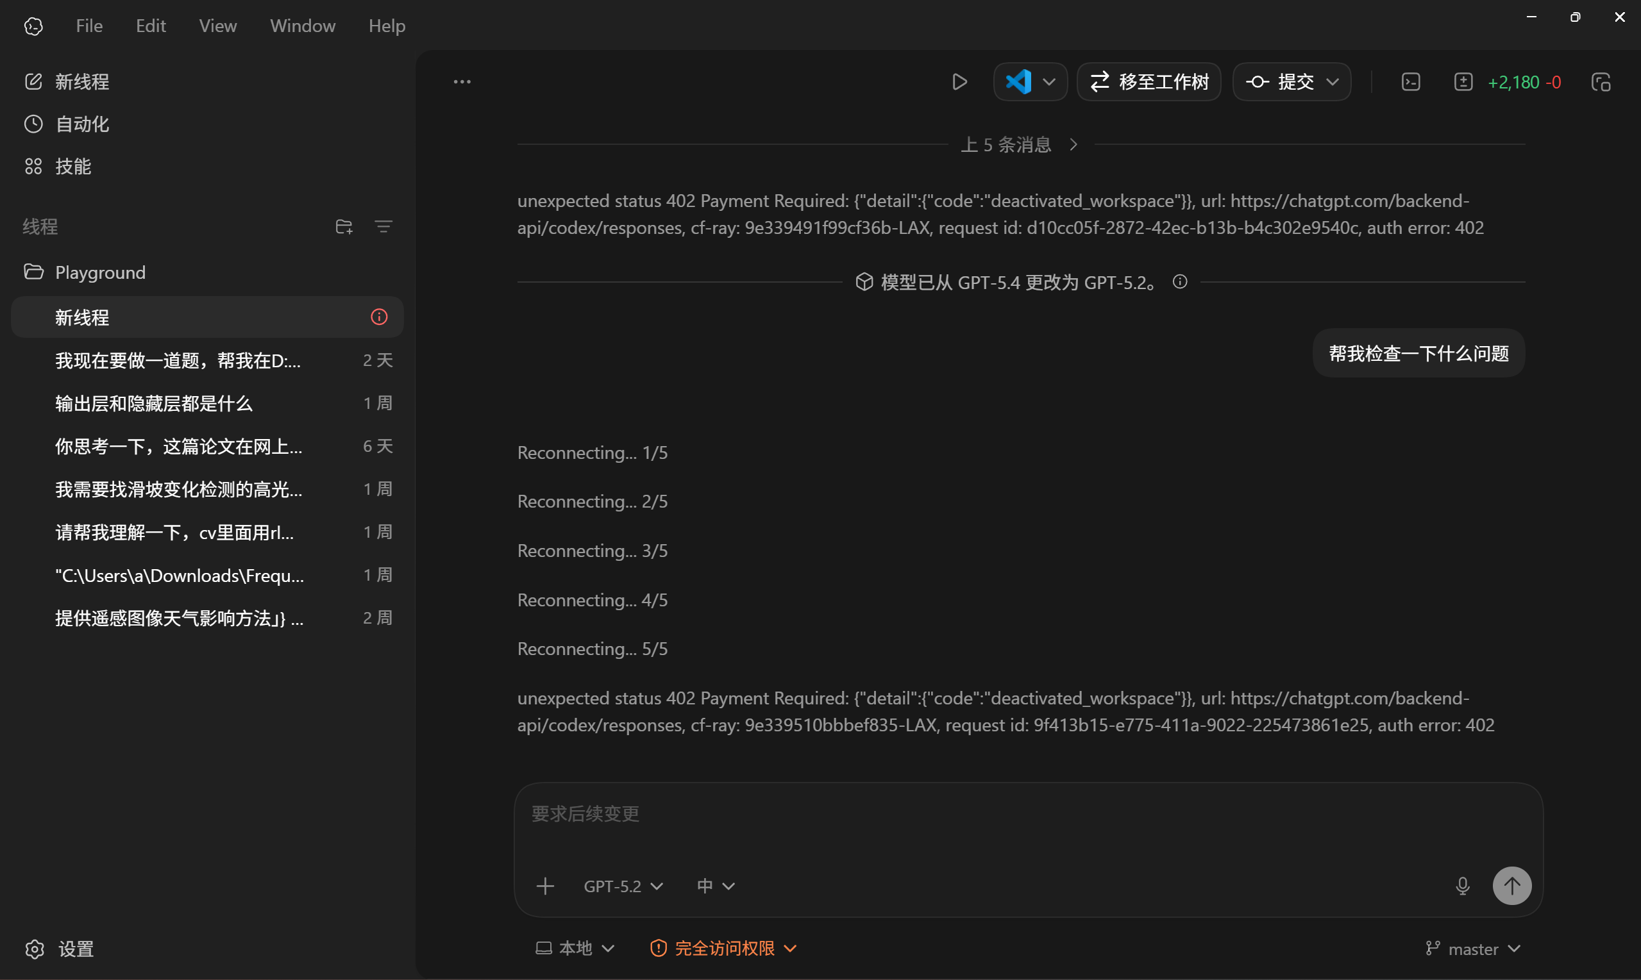Click the send arrow button
Screen dimensions: 1641x980
[x=1511, y=886]
